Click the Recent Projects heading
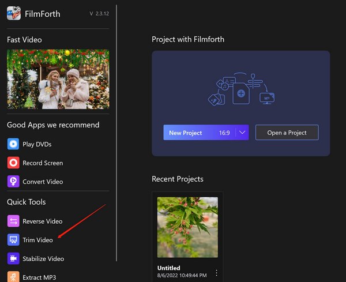 click(178, 179)
